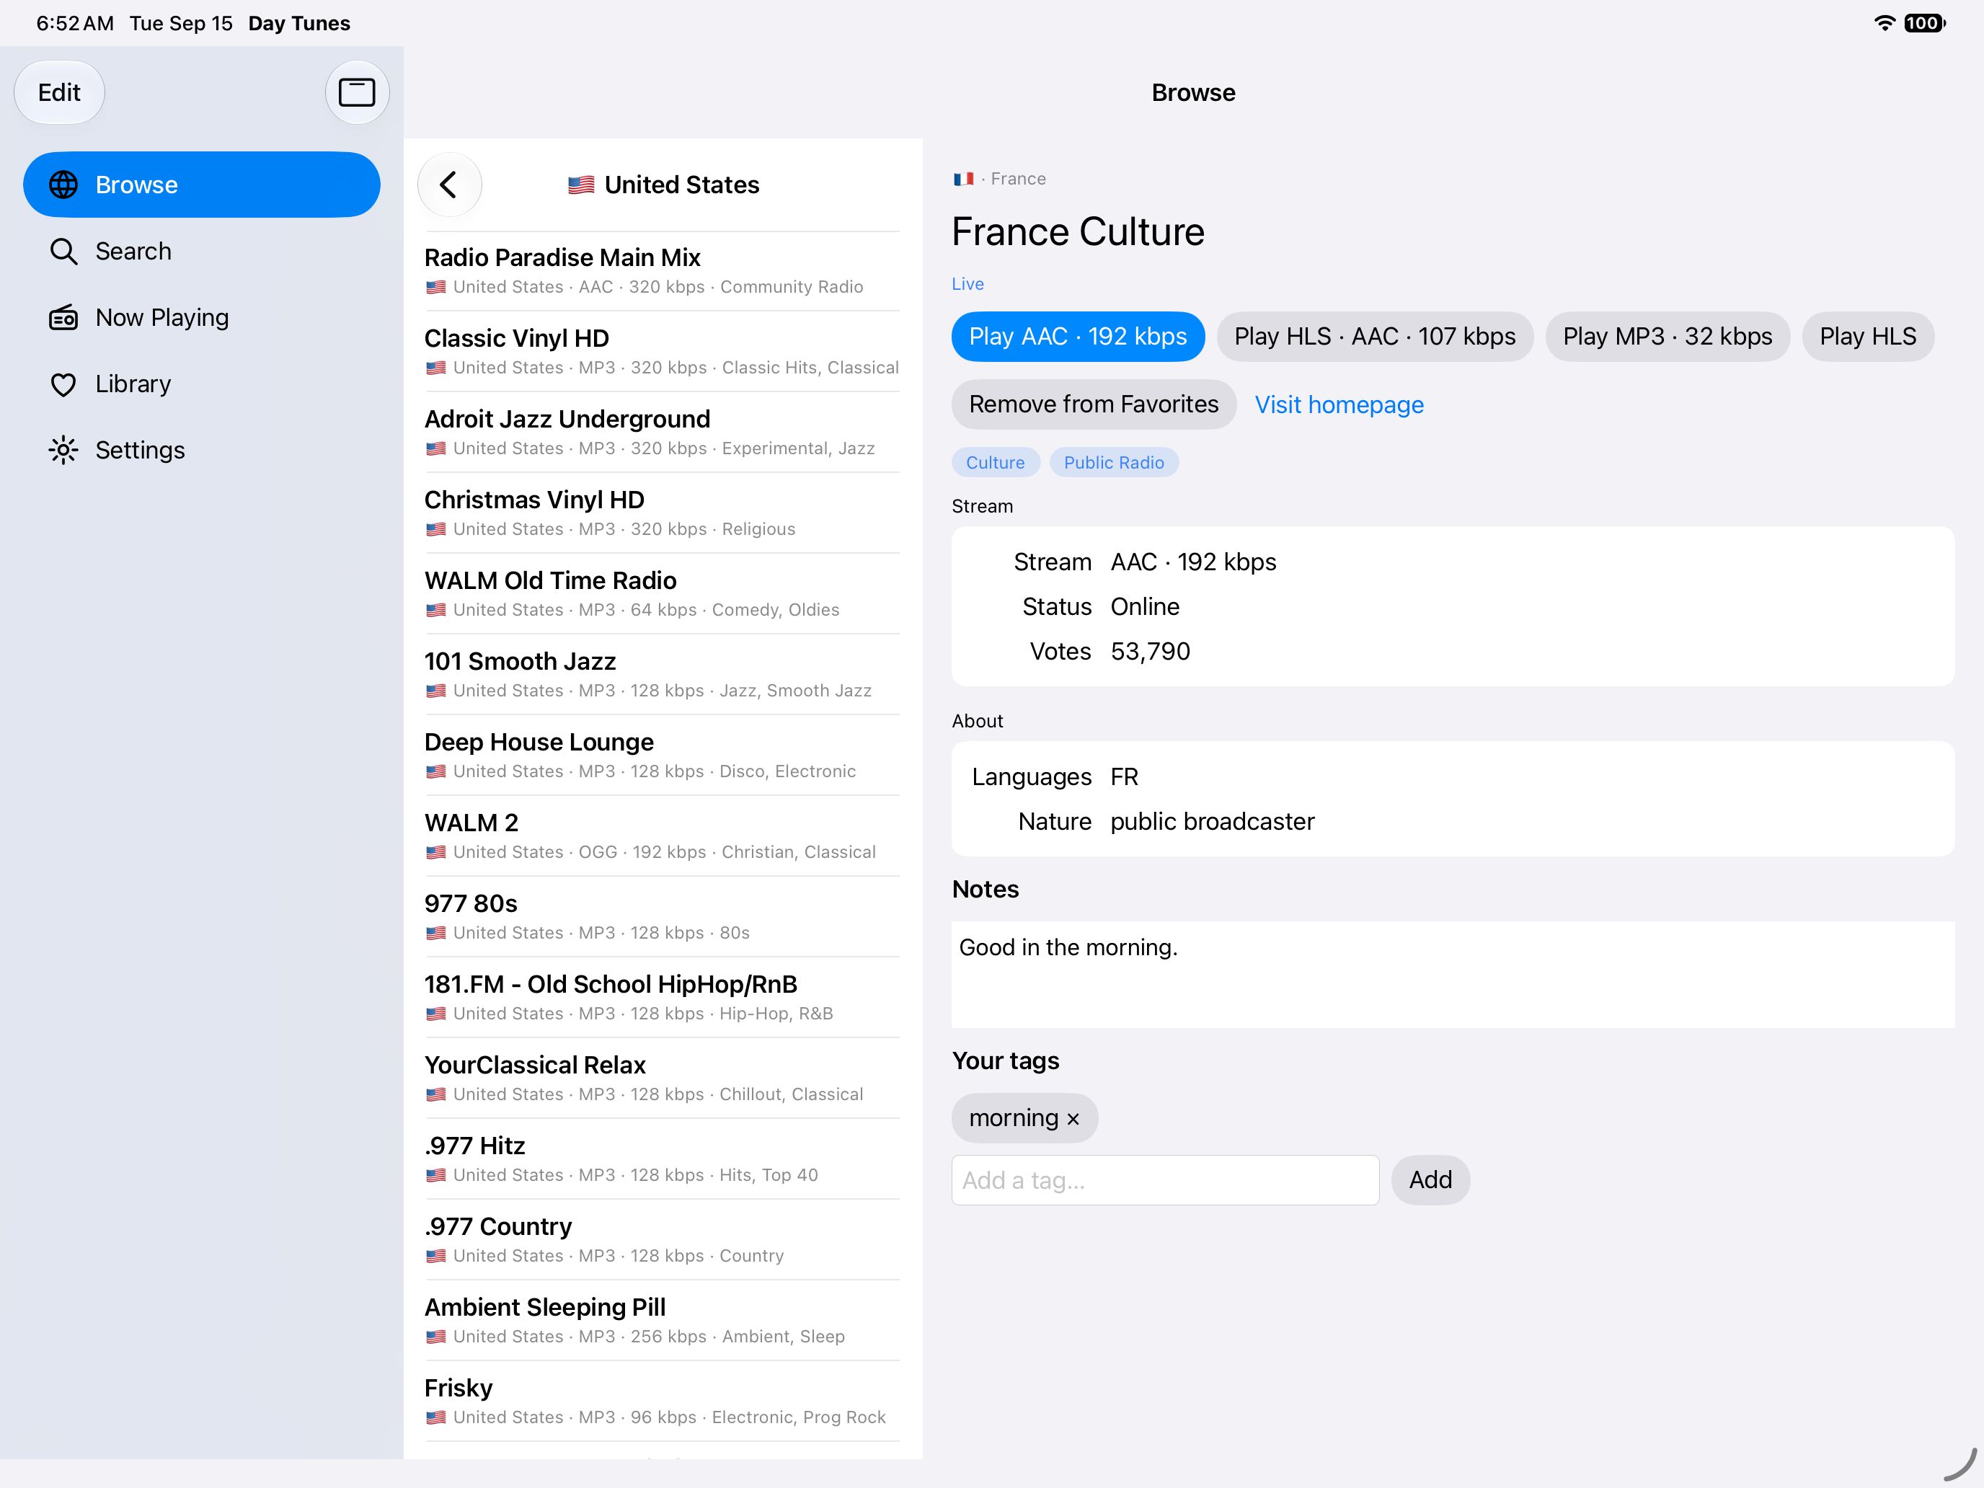Open the Browse section
The image size is (1984, 1488).
(202, 185)
